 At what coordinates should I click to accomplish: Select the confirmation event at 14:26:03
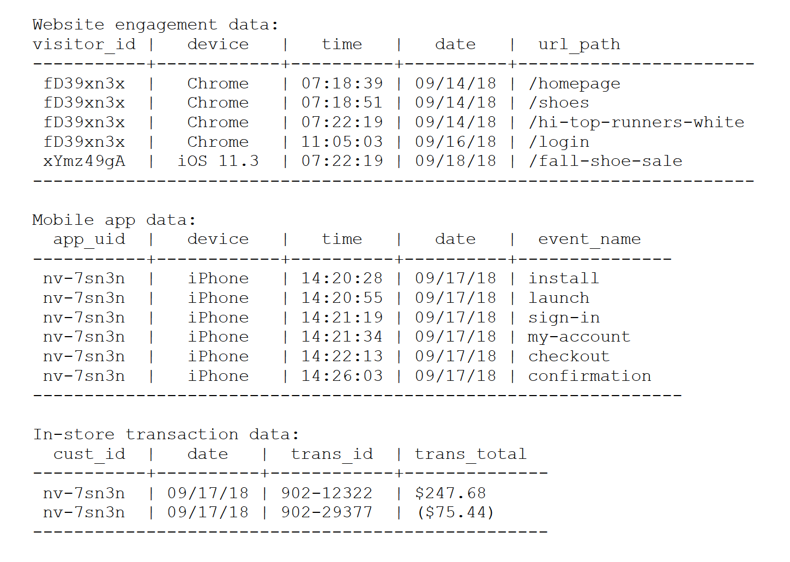(589, 376)
